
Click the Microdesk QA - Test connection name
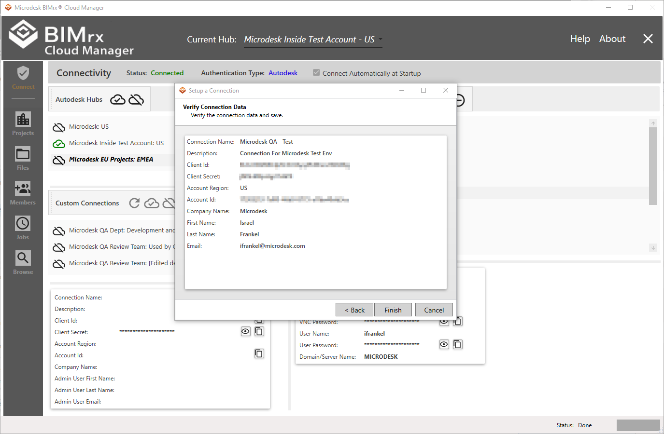tap(267, 142)
